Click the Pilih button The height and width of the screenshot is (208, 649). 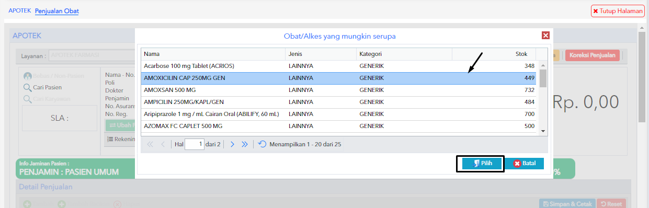(481, 164)
